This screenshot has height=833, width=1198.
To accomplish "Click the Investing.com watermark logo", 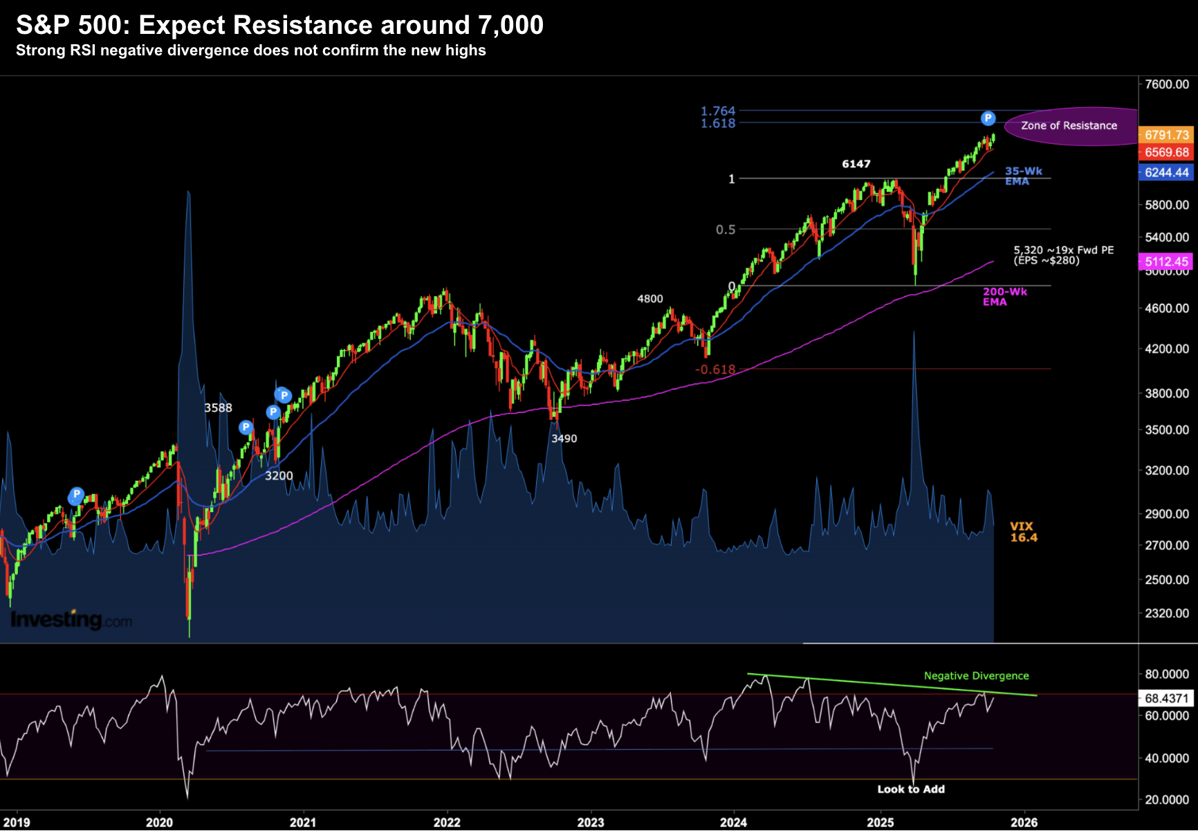I will pos(71,619).
